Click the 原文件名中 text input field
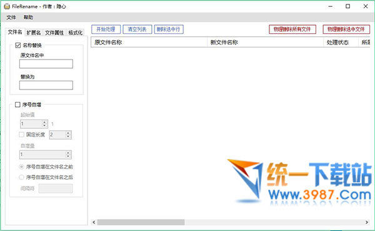 pyautogui.click(x=46, y=64)
